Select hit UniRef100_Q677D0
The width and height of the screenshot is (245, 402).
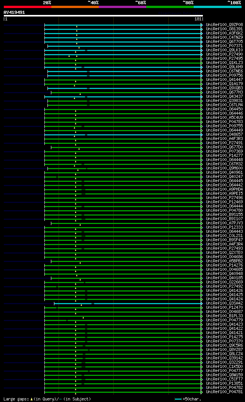point(225,147)
